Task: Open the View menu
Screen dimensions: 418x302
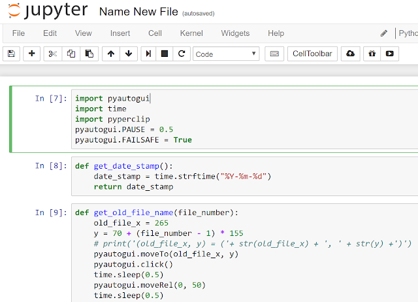Action: 83,33
